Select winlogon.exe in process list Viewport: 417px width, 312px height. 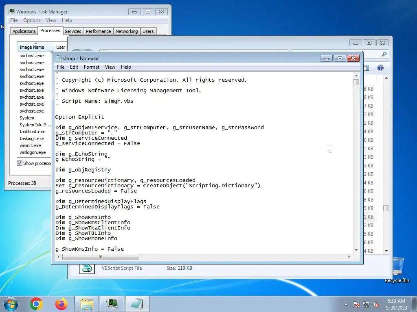click(x=33, y=152)
